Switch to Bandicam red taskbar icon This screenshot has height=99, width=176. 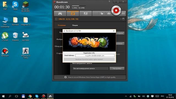[43, 96]
